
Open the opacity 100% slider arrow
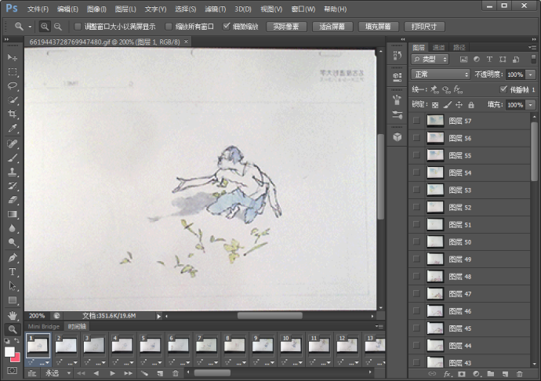[x=531, y=74]
